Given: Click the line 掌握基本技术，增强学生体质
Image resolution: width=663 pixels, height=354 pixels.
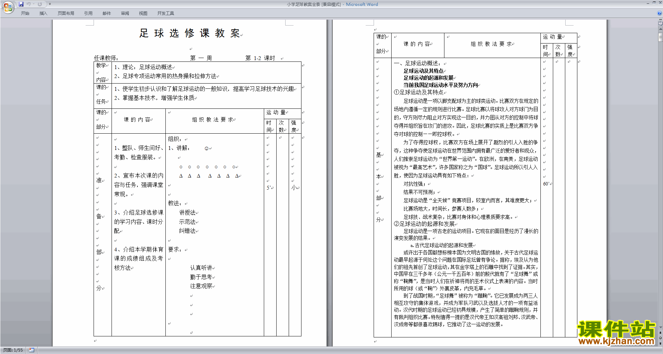Looking at the screenshot, I should [158, 98].
